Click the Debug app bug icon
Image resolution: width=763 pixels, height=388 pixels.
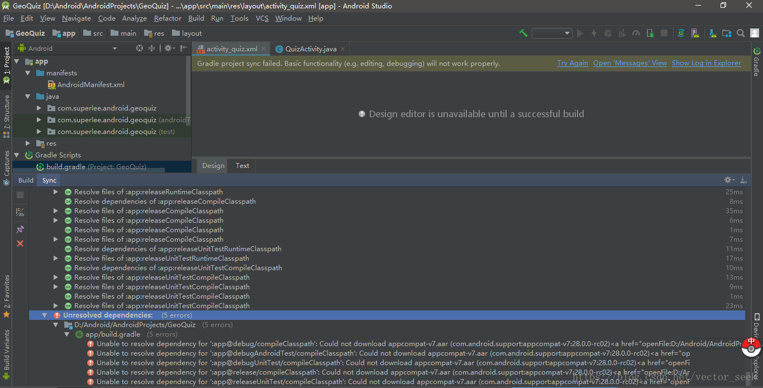[x=608, y=33]
